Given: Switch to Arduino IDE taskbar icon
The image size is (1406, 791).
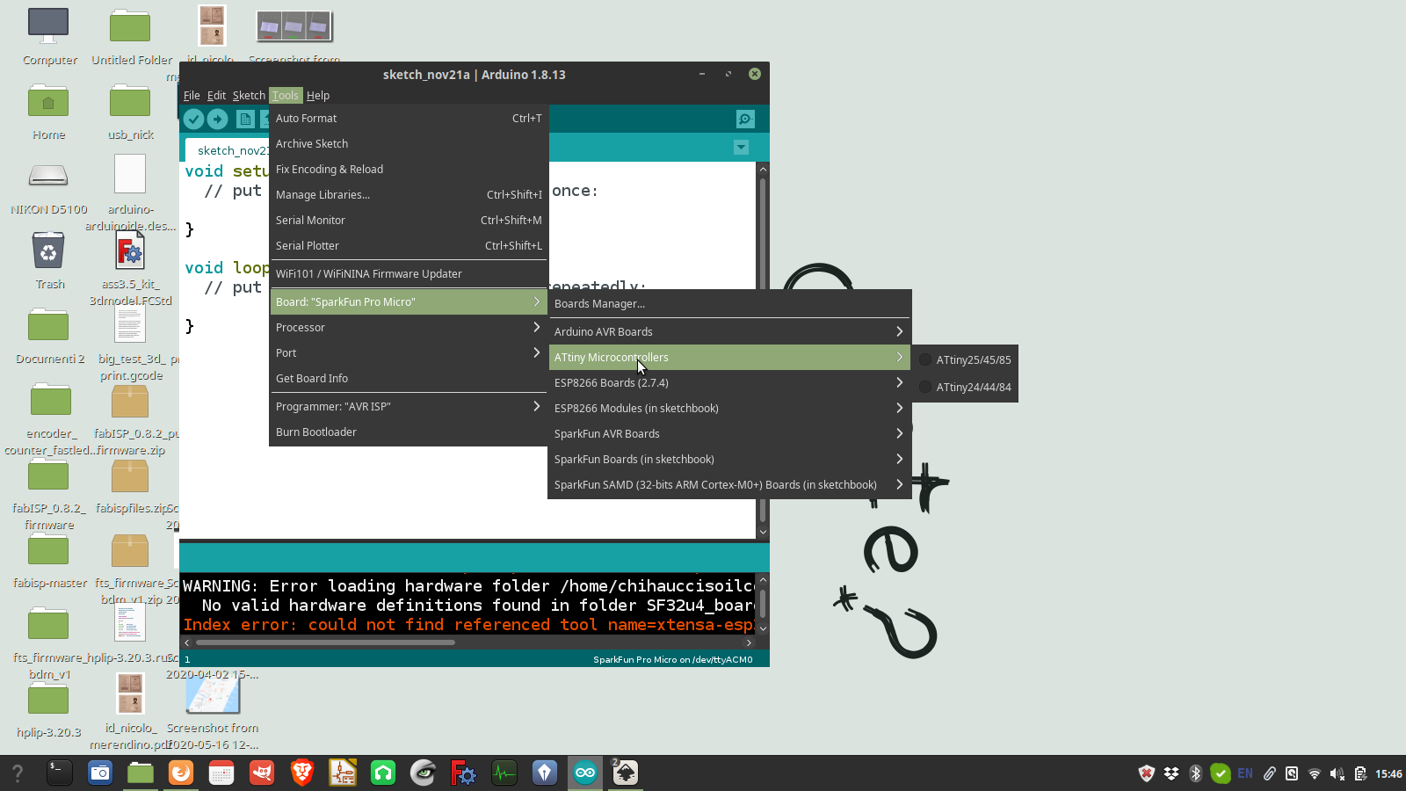Looking at the screenshot, I should pyautogui.click(x=585, y=773).
